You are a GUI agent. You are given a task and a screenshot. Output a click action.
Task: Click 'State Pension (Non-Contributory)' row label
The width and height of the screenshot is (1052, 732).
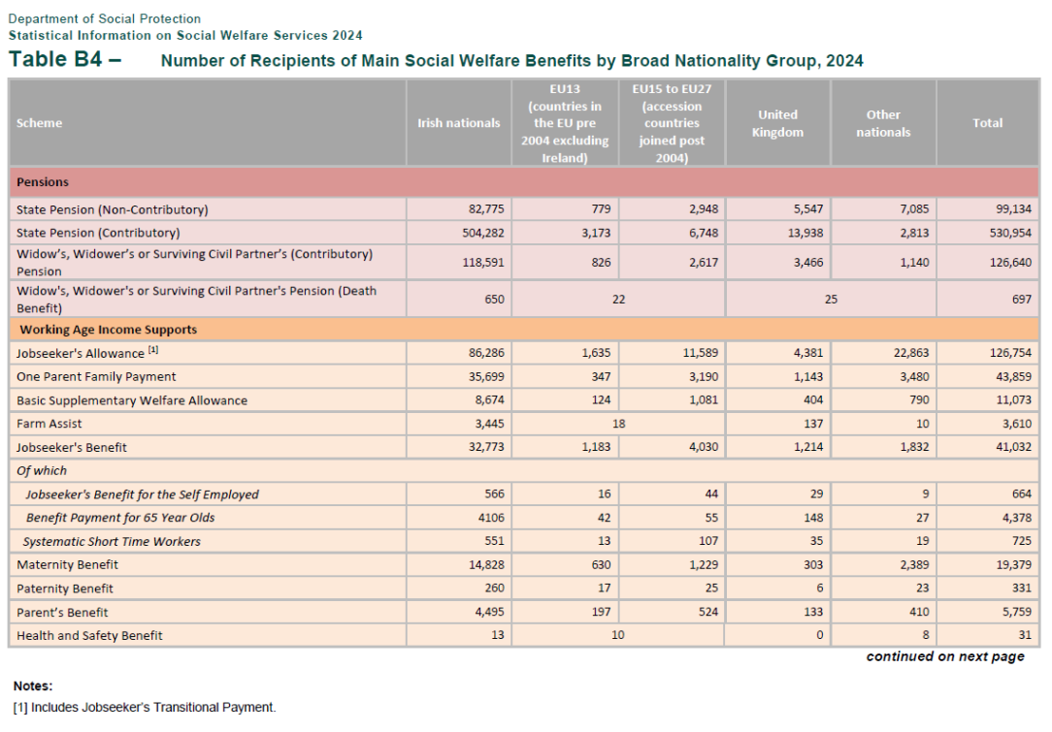[x=112, y=209]
